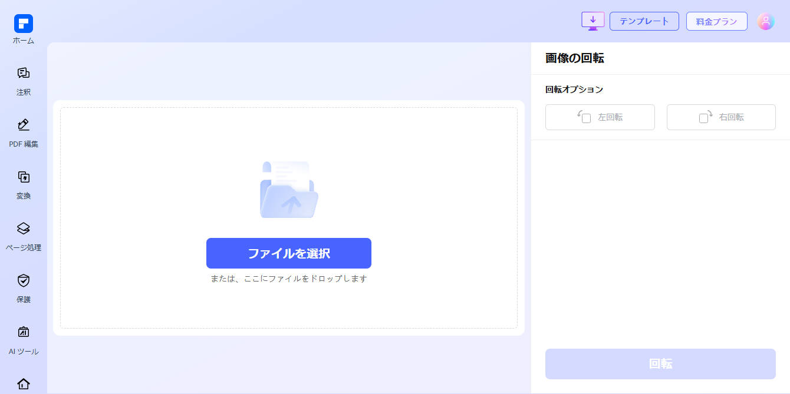Open the ホーム home logo icon
The height and width of the screenshot is (394, 790).
point(24,24)
